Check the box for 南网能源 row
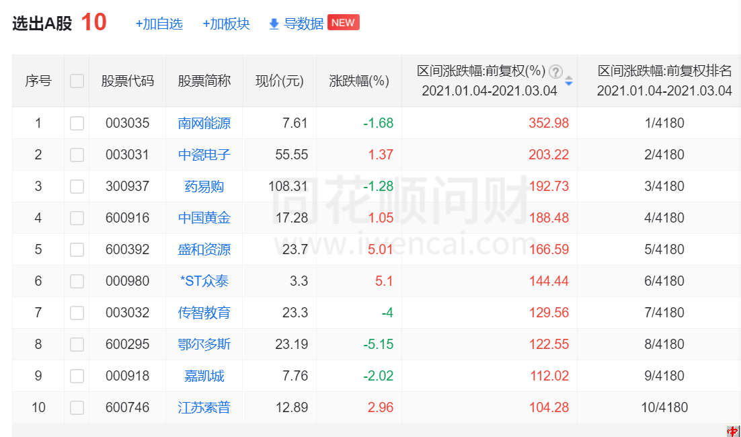741x437 pixels. pyautogui.click(x=77, y=123)
